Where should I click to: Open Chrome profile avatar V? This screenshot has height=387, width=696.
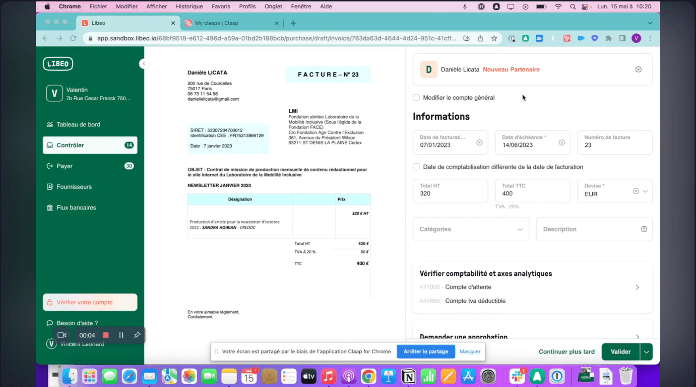click(636, 38)
